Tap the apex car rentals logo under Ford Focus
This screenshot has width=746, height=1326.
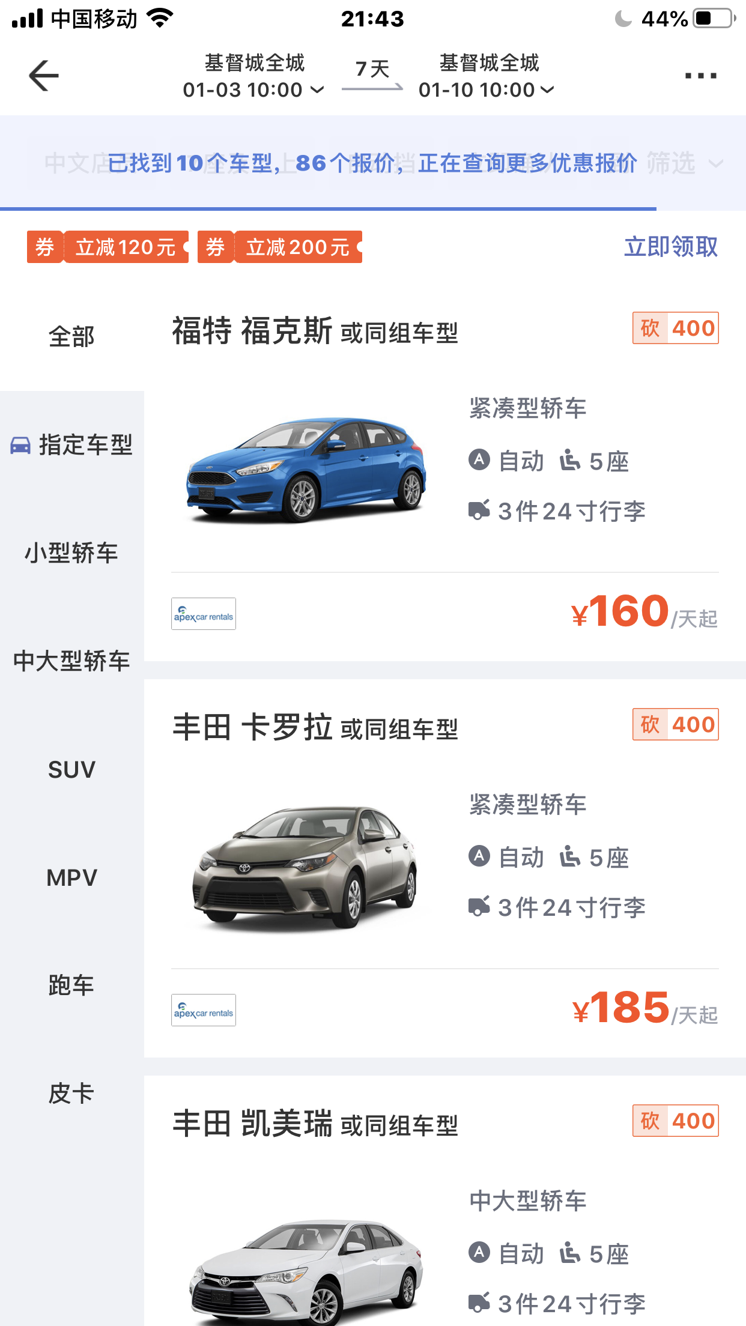pos(204,614)
